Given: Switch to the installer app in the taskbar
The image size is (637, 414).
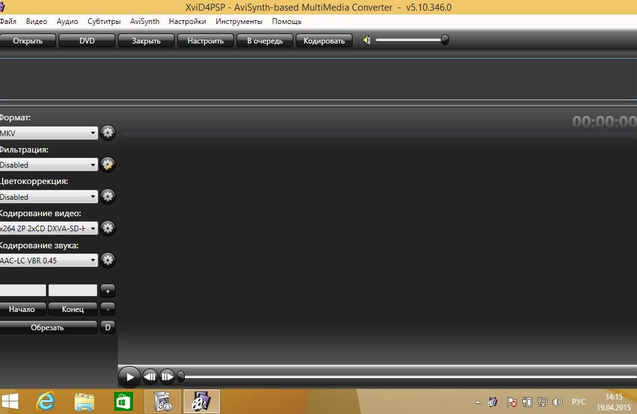Looking at the screenshot, I should pyautogui.click(x=163, y=402).
